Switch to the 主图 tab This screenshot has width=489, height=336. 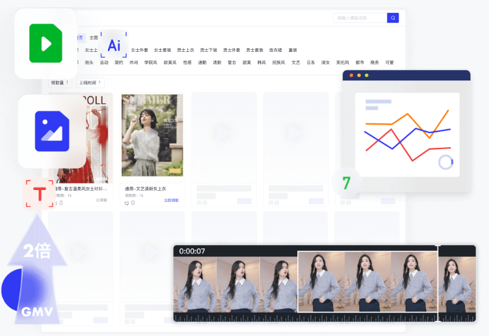pyautogui.click(x=94, y=38)
